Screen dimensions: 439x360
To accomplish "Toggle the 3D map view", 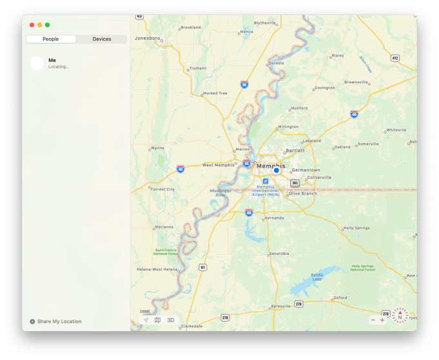I will tap(170, 320).
